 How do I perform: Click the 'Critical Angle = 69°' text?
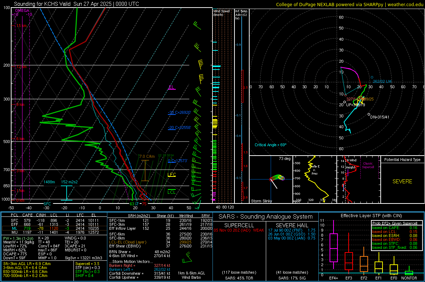pyautogui.click(x=270, y=145)
